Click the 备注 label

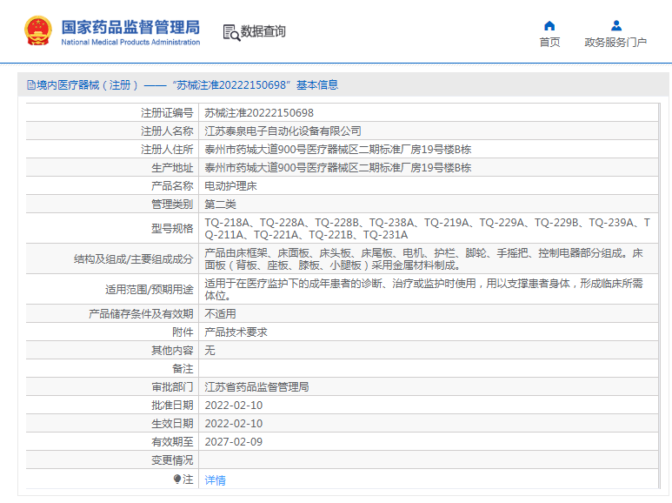click(183, 369)
